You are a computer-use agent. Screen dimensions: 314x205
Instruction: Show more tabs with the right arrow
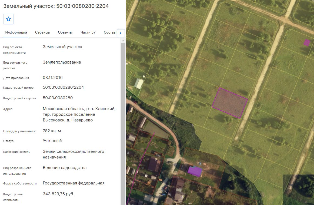coord(121,33)
